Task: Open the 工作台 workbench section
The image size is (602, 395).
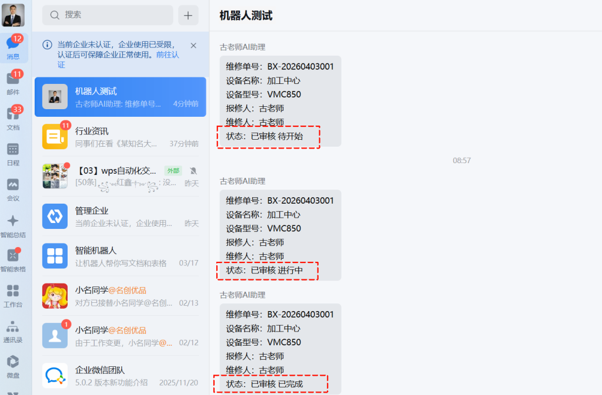Action: click(x=13, y=296)
